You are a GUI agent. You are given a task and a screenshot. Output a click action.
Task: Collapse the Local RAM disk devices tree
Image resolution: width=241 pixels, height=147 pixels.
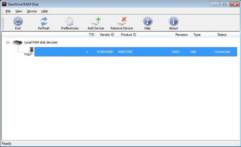click(8, 42)
